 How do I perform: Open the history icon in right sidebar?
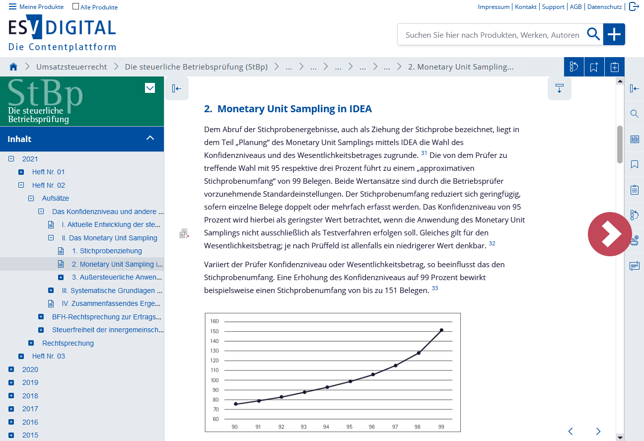tap(634, 215)
